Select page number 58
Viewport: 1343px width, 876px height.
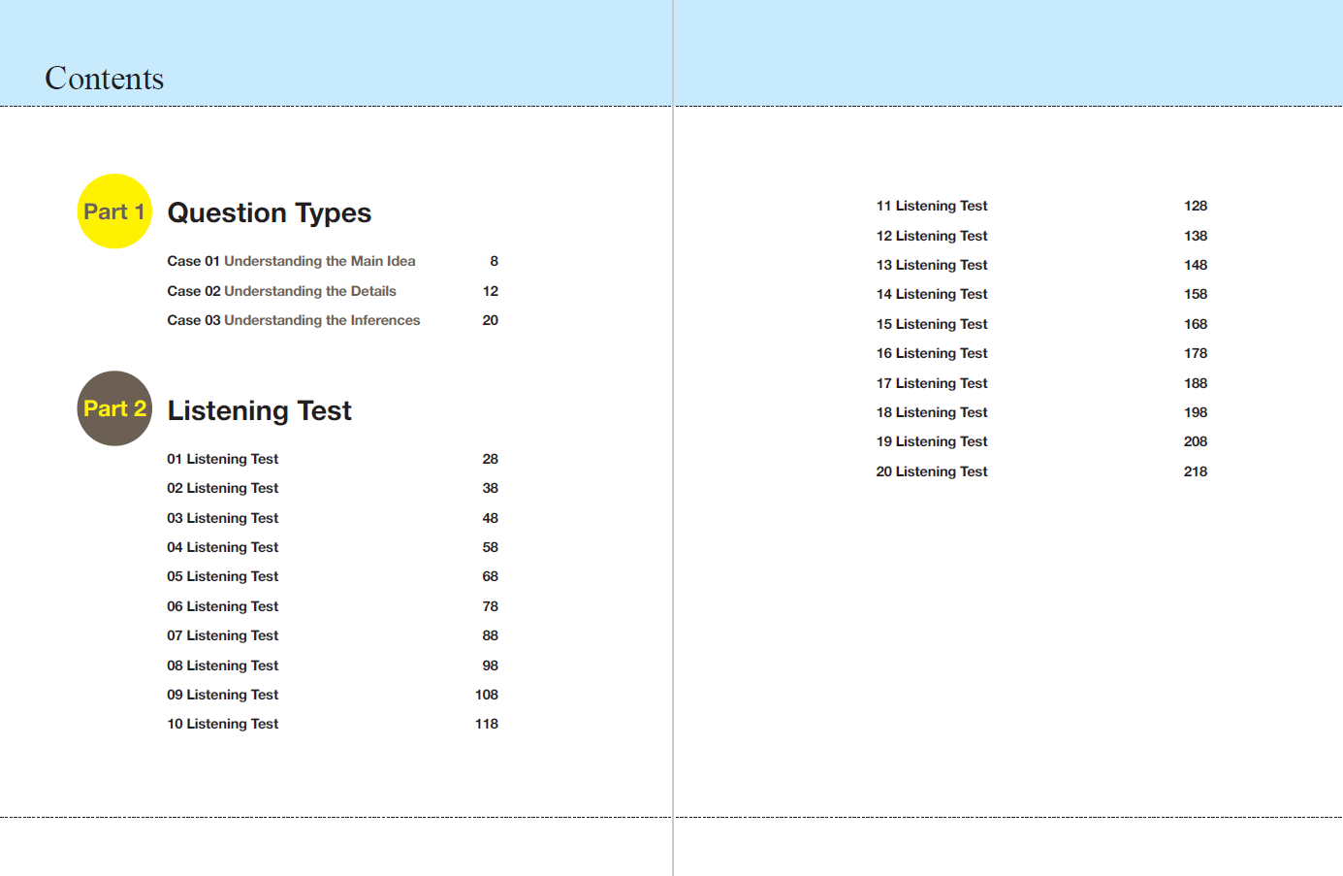[491, 547]
